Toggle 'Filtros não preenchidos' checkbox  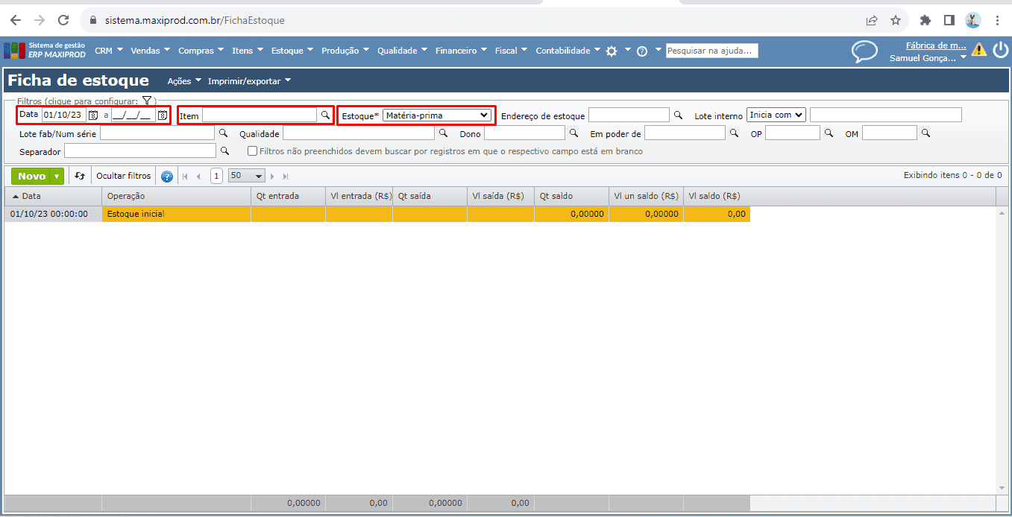coord(253,151)
